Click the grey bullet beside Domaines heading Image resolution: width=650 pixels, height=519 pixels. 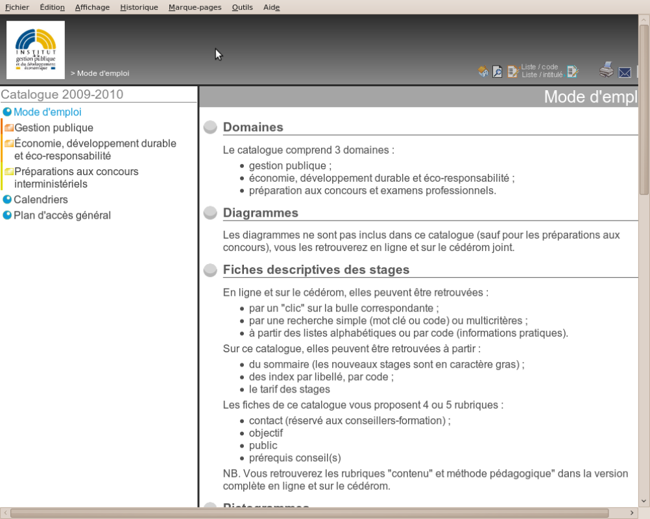point(210,128)
